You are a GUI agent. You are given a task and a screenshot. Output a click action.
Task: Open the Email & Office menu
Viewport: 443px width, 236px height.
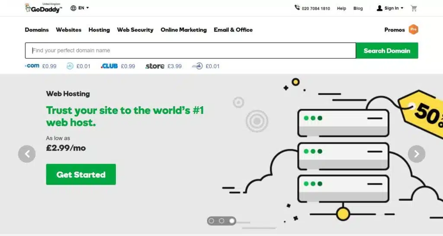[x=233, y=30]
